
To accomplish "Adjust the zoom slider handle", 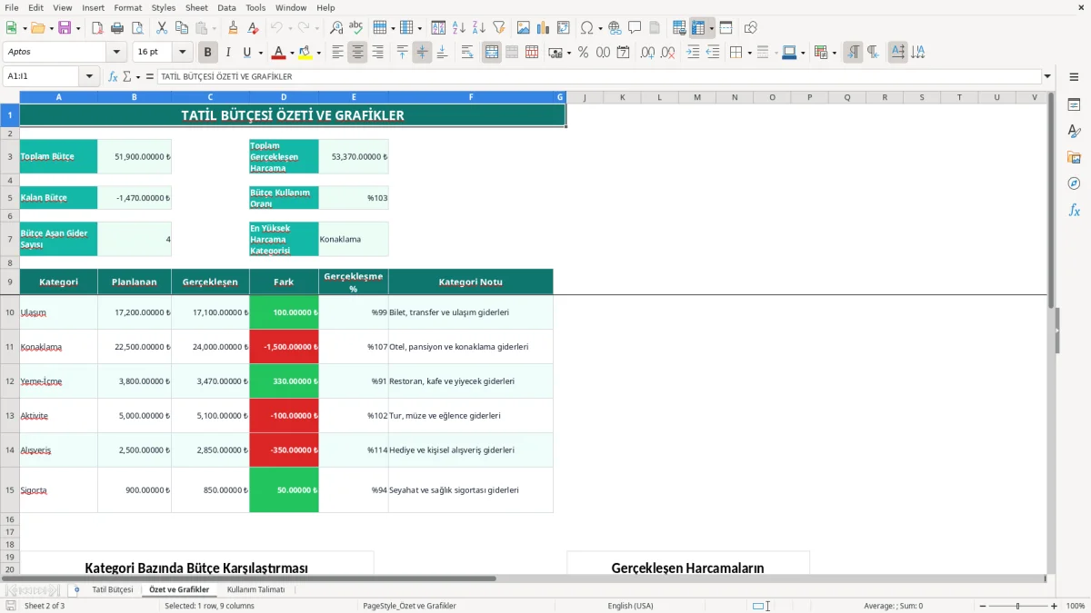I will [x=1017, y=606].
